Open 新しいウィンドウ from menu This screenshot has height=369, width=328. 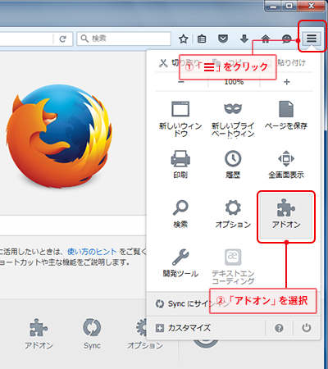point(180,118)
